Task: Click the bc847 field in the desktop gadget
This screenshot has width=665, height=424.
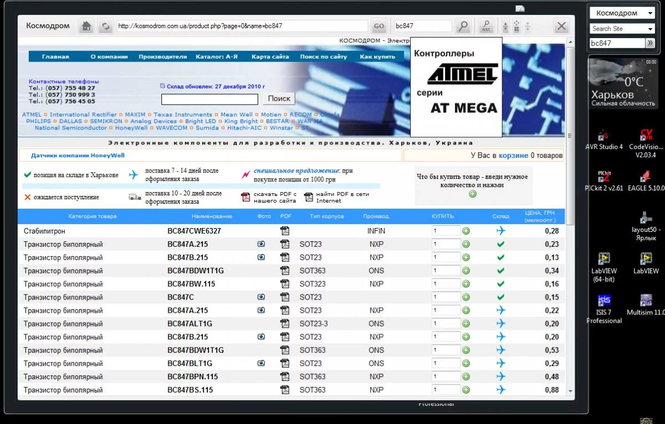Action: 617,43
